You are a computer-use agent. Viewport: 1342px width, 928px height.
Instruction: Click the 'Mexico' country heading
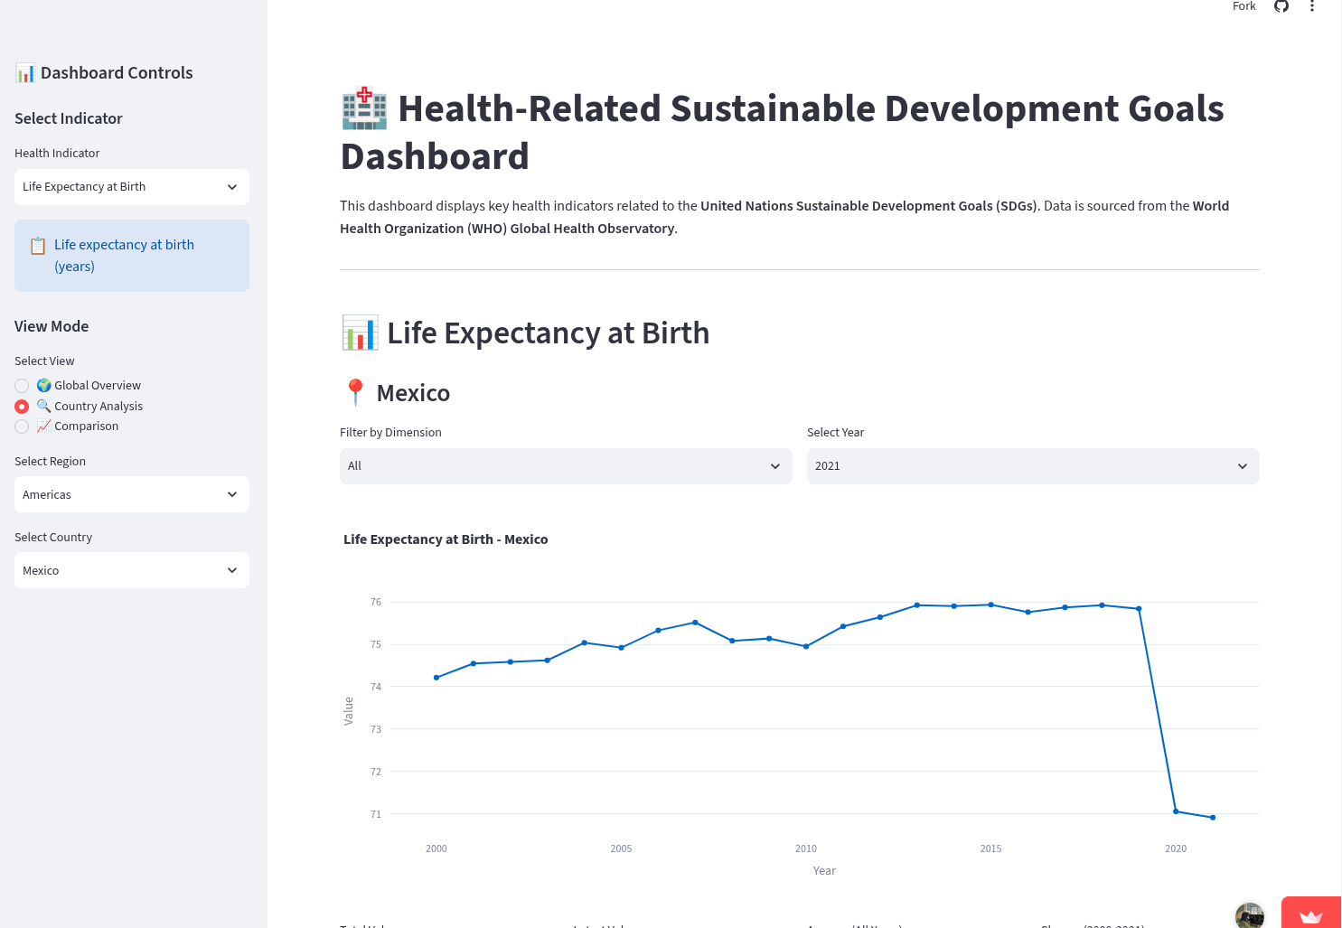pyautogui.click(x=413, y=393)
